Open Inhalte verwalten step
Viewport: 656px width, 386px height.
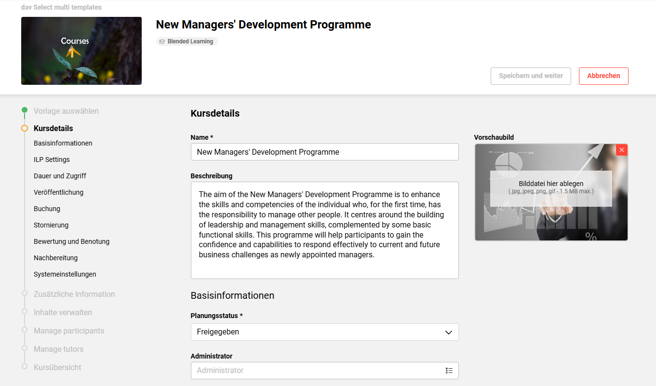pos(63,312)
